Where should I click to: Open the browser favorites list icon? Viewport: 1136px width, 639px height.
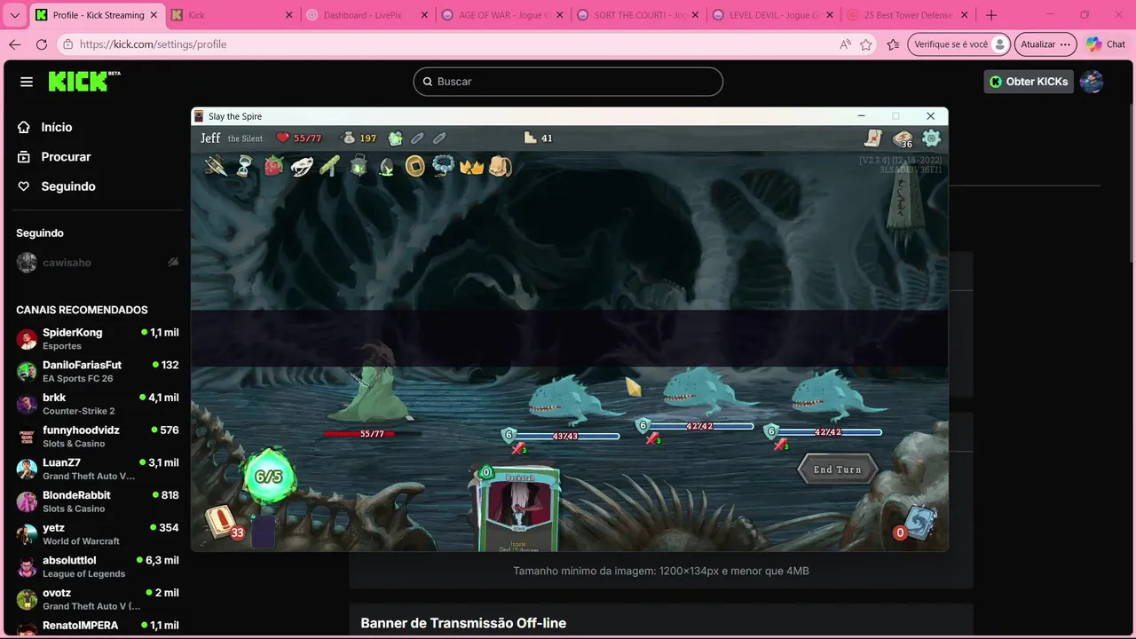click(893, 44)
